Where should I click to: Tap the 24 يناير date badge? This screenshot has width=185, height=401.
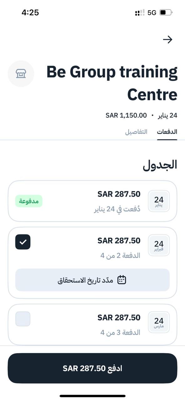click(x=159, y=201)
